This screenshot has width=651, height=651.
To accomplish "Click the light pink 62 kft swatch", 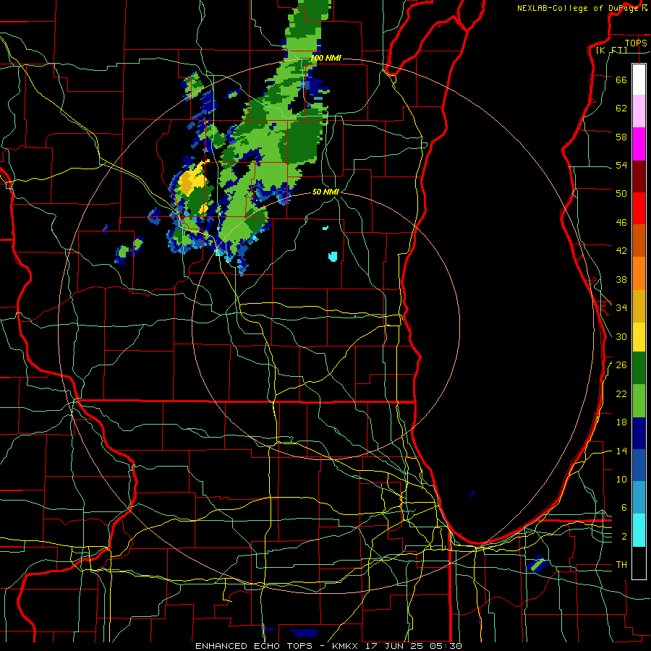I will 639,111.
